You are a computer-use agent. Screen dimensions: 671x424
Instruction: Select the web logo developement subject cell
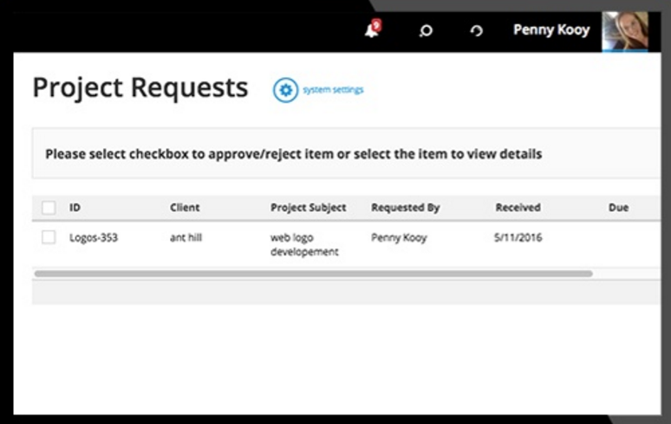point(304,245)
